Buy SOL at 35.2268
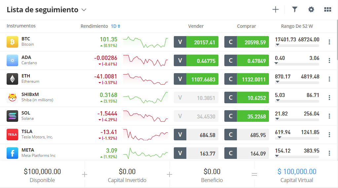 click(x=246, y=116)
